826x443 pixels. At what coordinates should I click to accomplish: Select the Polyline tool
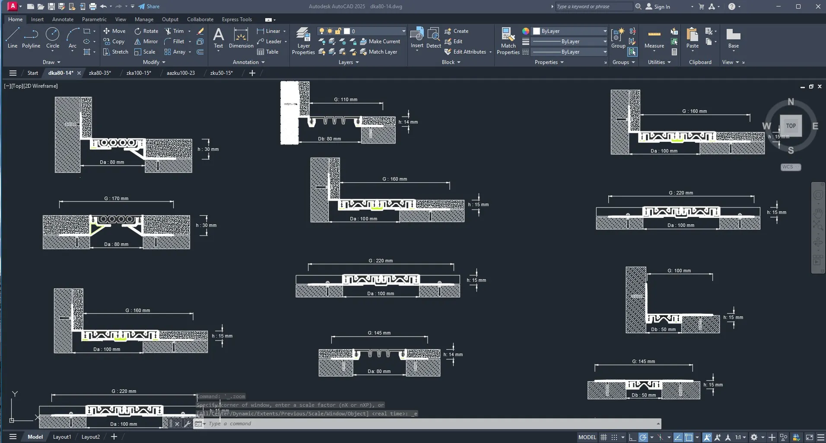31,38
